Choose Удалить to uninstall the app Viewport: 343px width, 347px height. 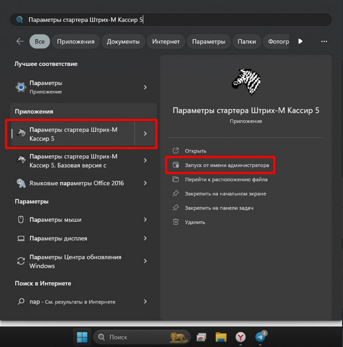195,222
